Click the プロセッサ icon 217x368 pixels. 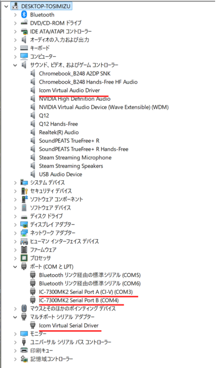24,258
